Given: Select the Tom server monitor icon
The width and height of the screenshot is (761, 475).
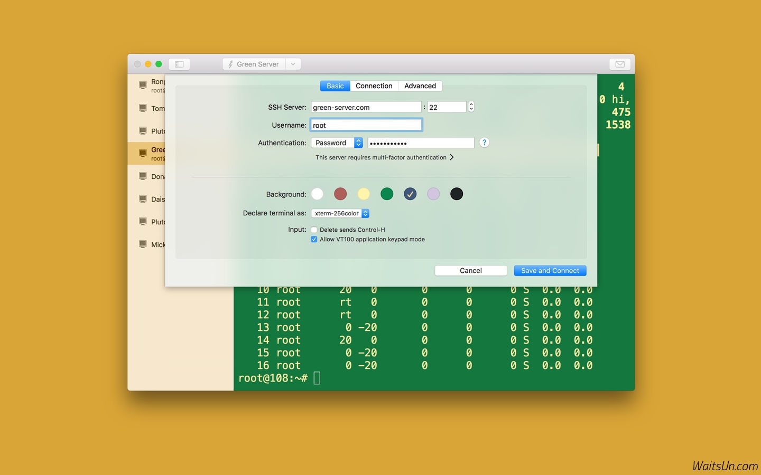Looking at the screenshot, I should [143, 108].
